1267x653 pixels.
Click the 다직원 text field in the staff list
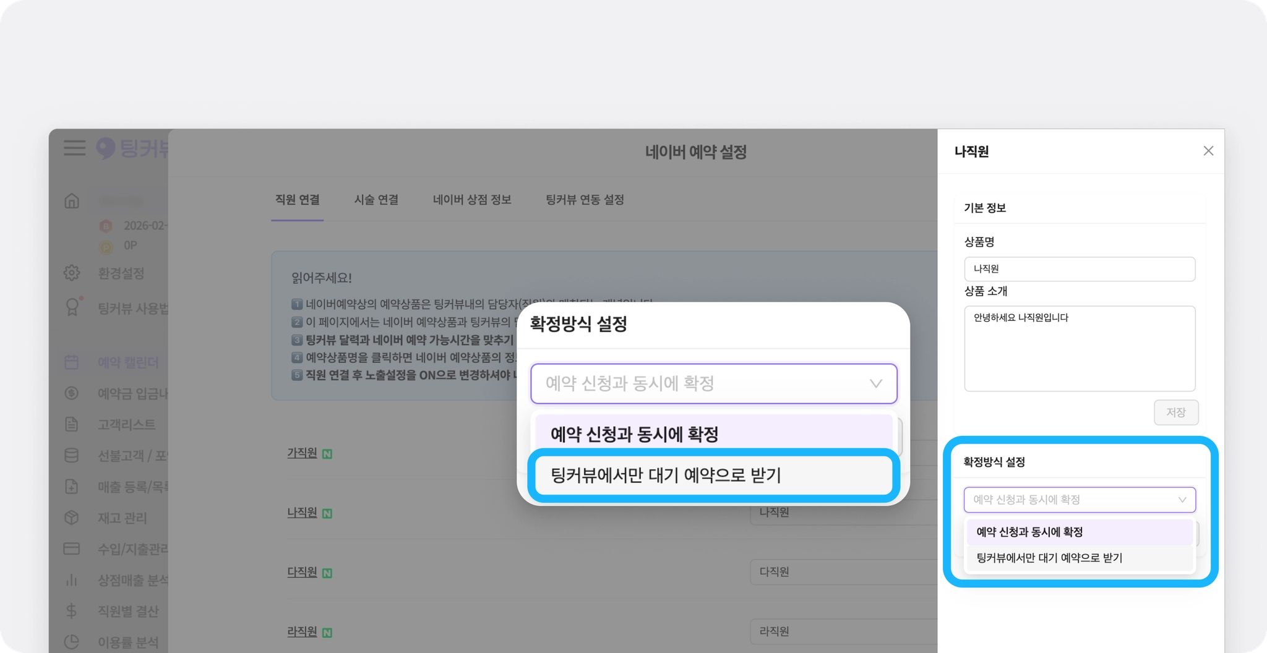[844, 572]
